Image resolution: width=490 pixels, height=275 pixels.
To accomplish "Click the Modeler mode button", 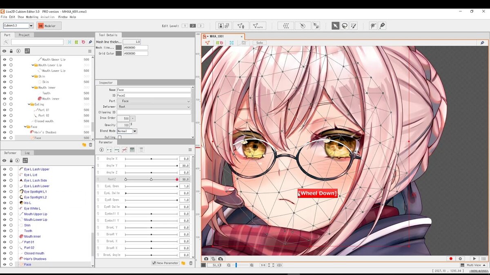I will pyautogui.click(x=49, y=26).
